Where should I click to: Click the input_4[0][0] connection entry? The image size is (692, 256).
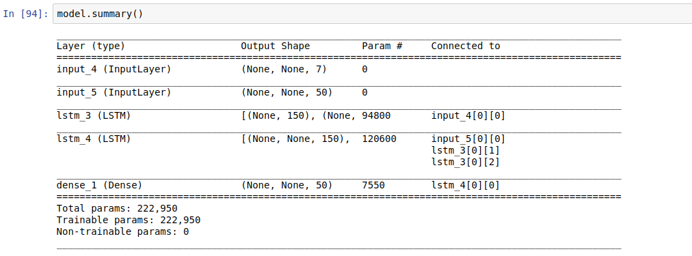click(x=468, y=116)
